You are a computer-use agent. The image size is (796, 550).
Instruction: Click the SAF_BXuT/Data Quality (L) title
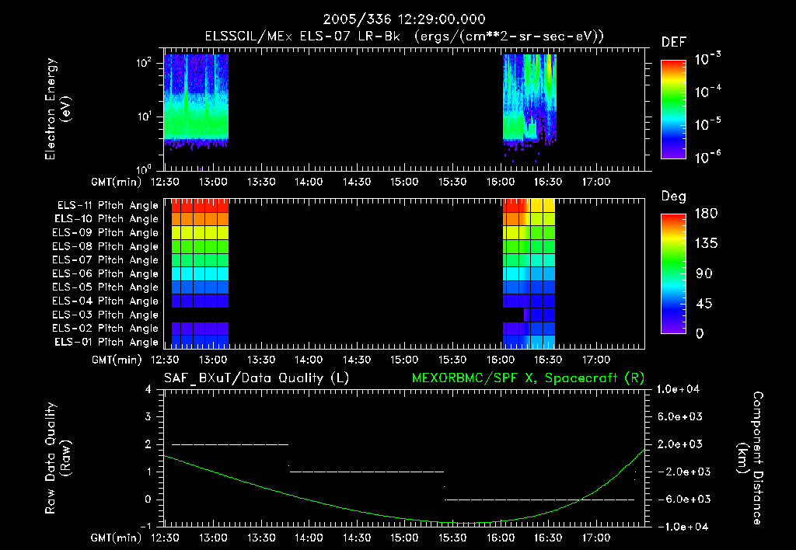point(257,378)
